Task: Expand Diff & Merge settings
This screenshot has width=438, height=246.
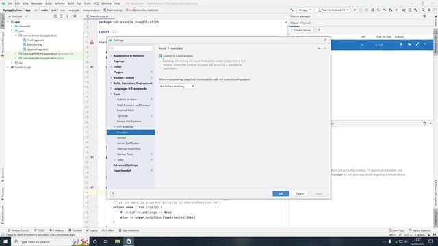Action: point(115,127)
